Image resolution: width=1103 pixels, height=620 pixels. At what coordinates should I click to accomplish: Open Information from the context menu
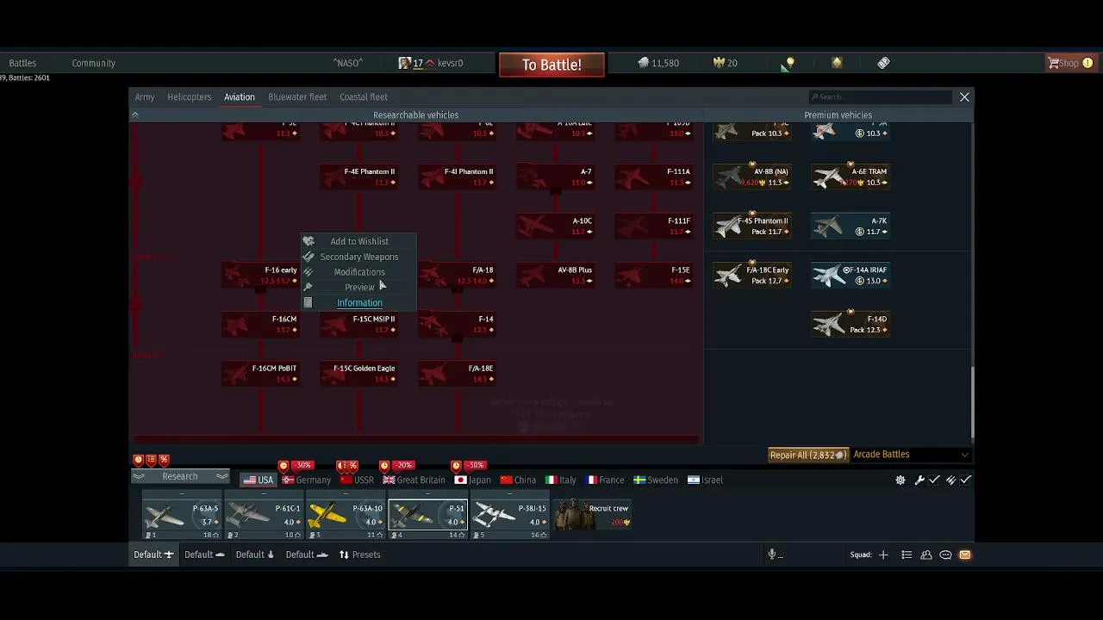point(358,303)
